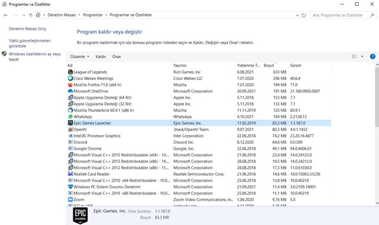Expand the chevron after Programlar breadcrumb
This screenshot has width=379, height=225.
(106, 15)
